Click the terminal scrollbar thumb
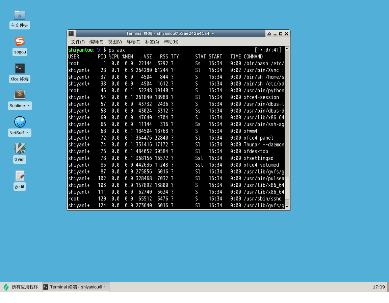The width and height of the screenshot is (389, 303). [x=287, y=188]
